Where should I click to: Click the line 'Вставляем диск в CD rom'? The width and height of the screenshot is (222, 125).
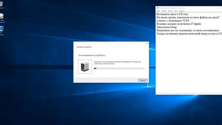point(172,14)
